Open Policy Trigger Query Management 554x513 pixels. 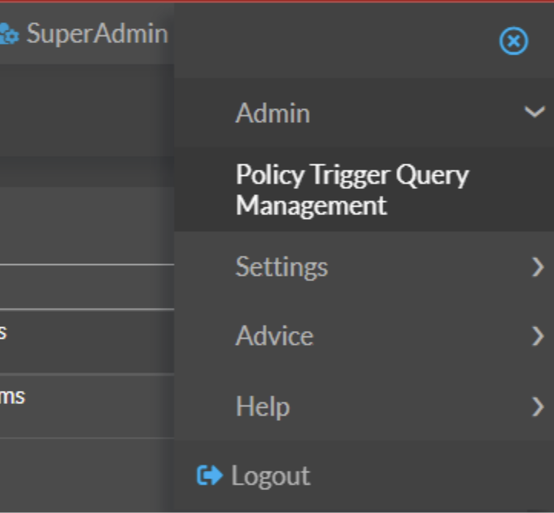click(x=351, y=190)
